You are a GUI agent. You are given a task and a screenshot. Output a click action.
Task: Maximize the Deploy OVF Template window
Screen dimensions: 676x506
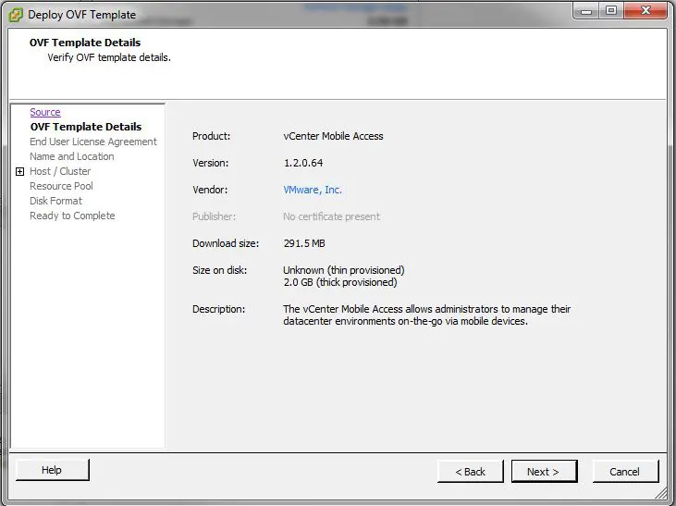click(x=611, y=11)
